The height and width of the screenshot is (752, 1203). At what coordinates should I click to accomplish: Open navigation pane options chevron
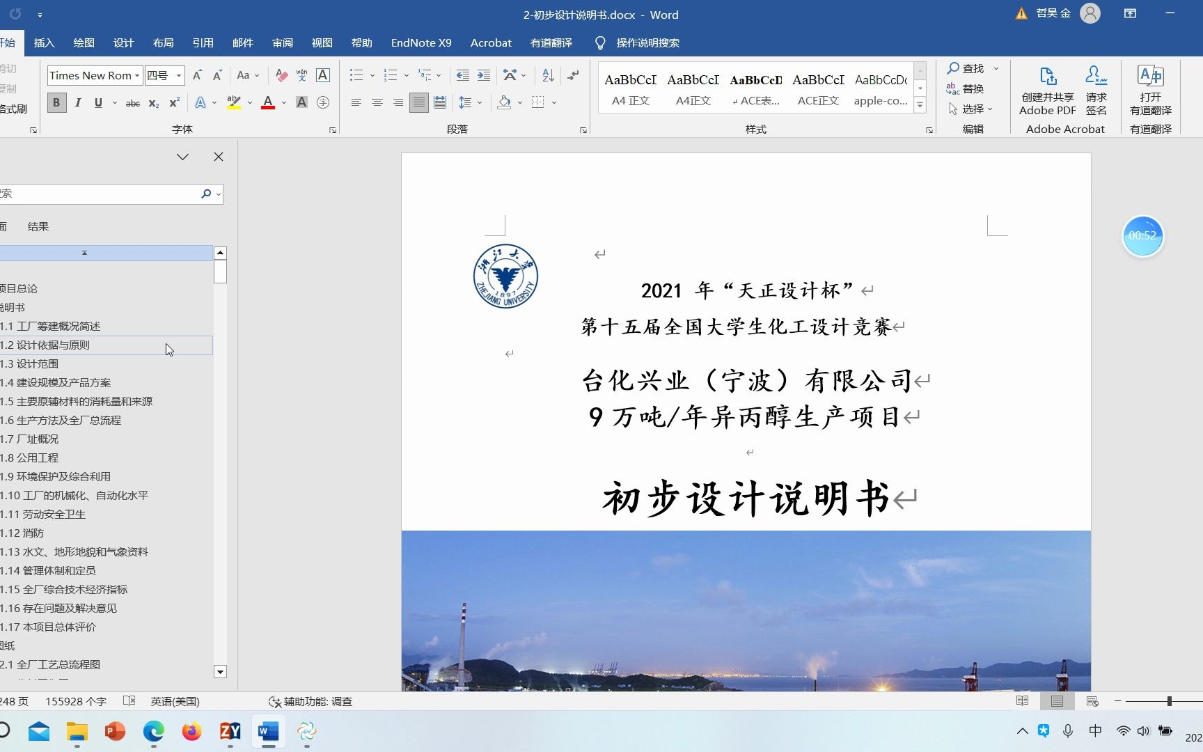point(182,157)
